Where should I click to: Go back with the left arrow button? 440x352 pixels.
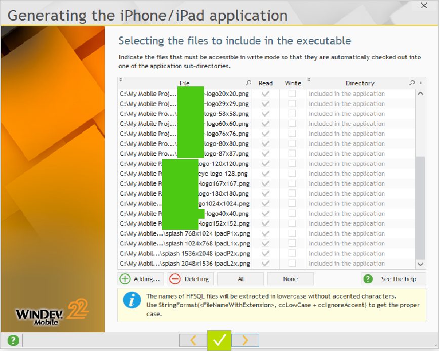pyautogui.click(x=193, y=340)
